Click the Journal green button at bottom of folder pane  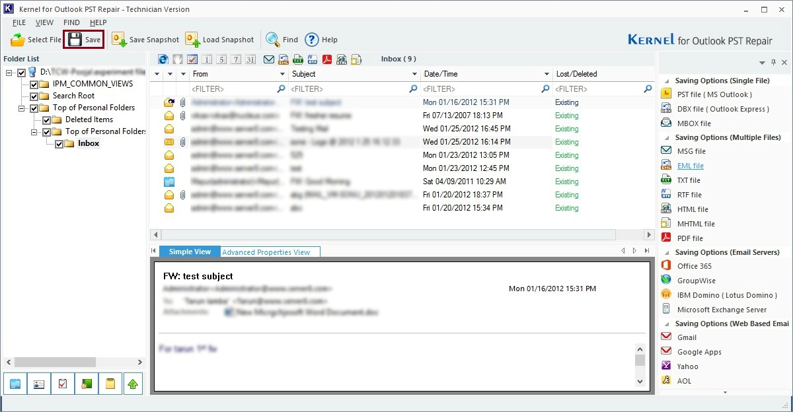coord(86,384)
